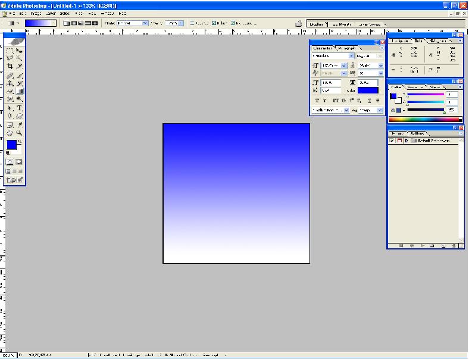Open the leading dropdown in Character panel
469x359 pixels.
click(x=381, y=65)
